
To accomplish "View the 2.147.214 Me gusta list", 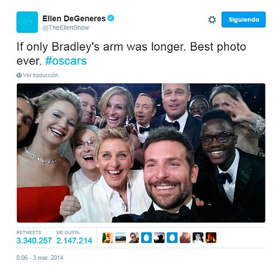I will [74, 240].
